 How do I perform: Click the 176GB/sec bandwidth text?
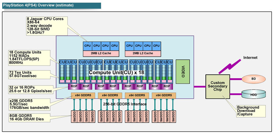(29, 107)
